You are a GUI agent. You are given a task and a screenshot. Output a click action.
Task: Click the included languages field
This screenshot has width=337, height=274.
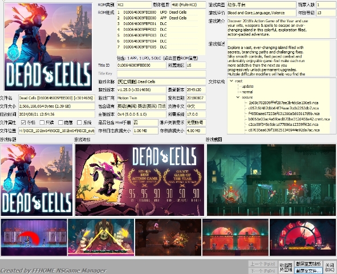point(141,106)
